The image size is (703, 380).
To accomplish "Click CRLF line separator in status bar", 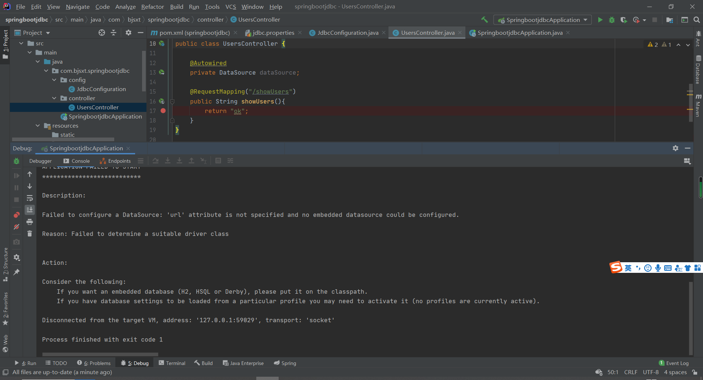I will pos(631,372).
